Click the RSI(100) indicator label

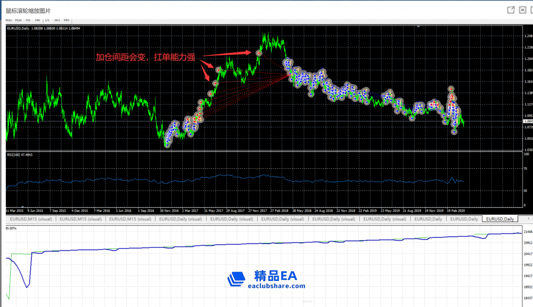pos(20,155)
